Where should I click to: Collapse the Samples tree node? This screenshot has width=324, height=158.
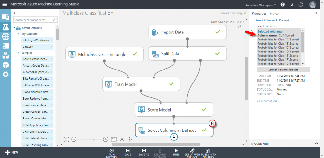coord(18,53)
